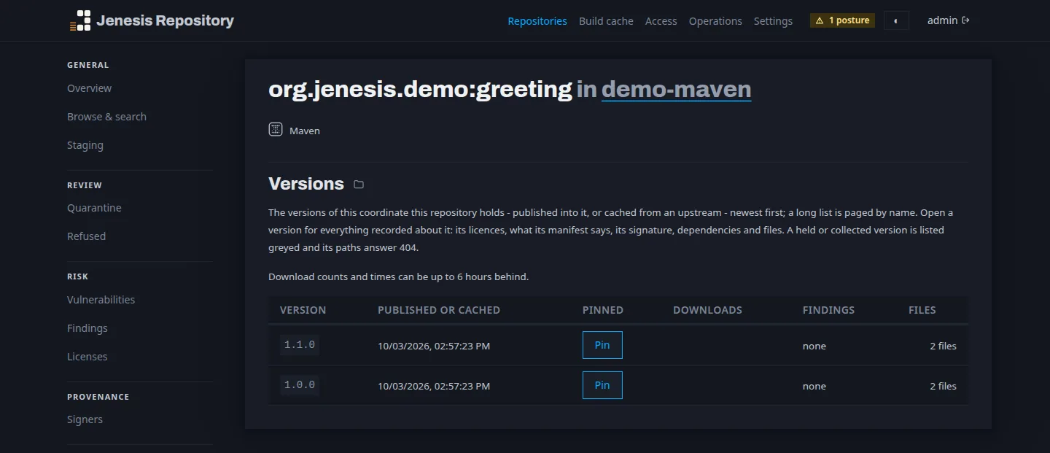Click the admin user menu
This screenshot has height=453, width=1050.
click(948, 20)
